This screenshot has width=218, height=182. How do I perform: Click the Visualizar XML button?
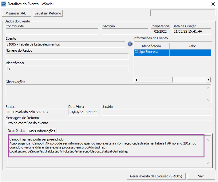[16, 13]
